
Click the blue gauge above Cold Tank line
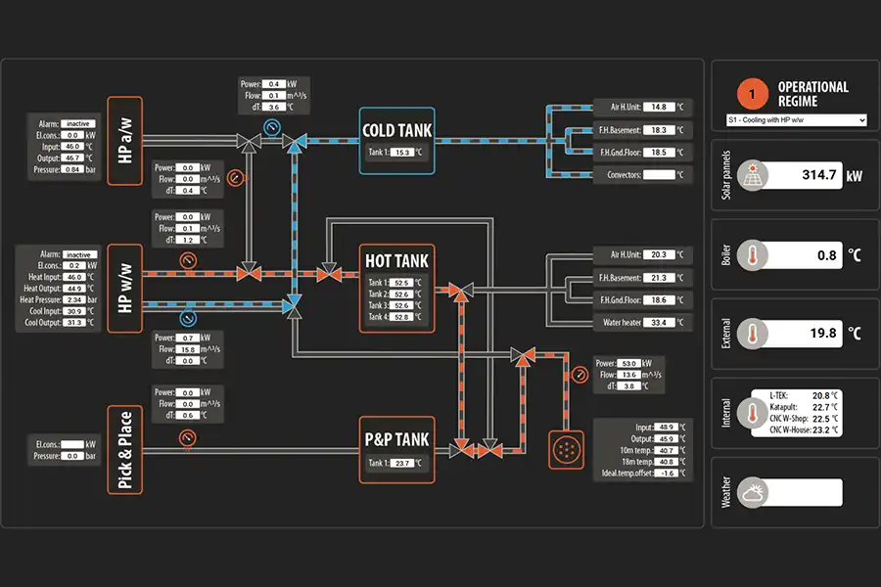(272, 128)
